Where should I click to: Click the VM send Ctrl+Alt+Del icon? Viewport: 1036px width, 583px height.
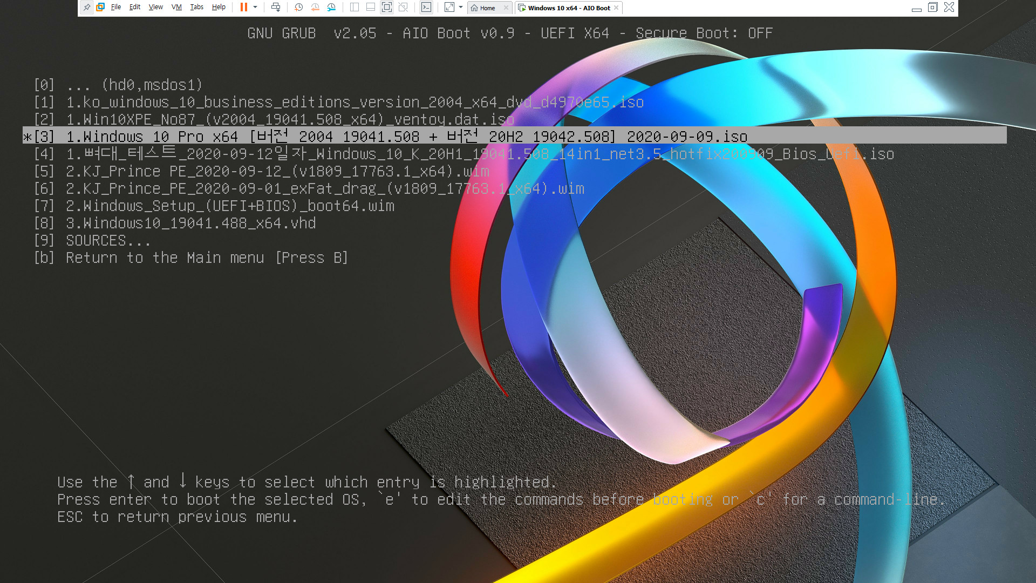pos(276,7)
